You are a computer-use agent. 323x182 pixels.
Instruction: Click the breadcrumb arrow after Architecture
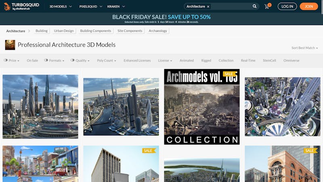[29, 31]
